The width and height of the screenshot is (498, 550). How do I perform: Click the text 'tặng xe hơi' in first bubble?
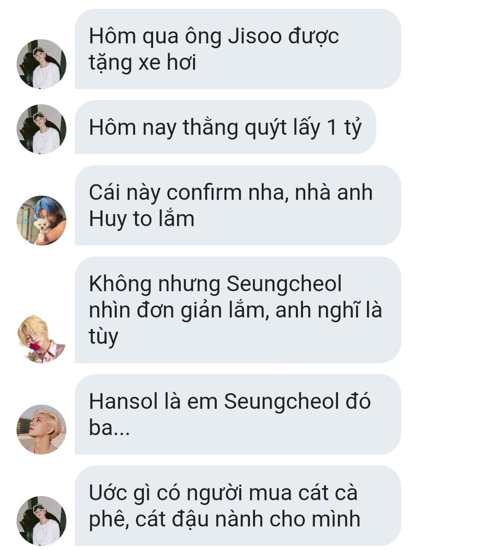click(x=142, y=63)
